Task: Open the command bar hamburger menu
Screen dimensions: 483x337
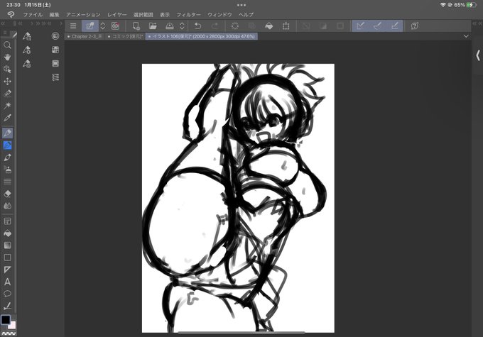Action: 73,26
